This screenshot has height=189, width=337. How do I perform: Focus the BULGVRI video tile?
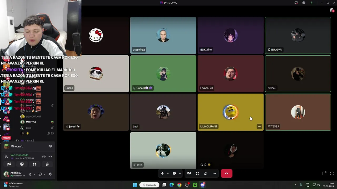pyautogui.click(x=298, y=35)
